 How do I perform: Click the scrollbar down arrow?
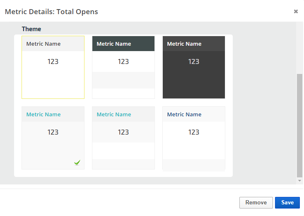[300, 181]
